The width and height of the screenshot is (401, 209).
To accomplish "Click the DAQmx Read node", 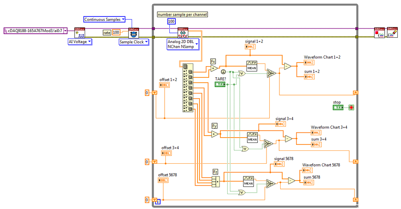I will tap(183, 33).
